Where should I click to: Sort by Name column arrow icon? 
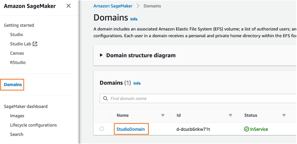[163, 115]
